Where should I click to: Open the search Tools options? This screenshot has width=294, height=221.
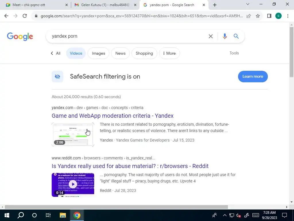coord(234,53)
